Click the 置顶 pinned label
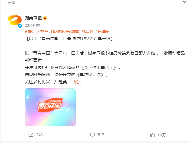 pos(12,2)
